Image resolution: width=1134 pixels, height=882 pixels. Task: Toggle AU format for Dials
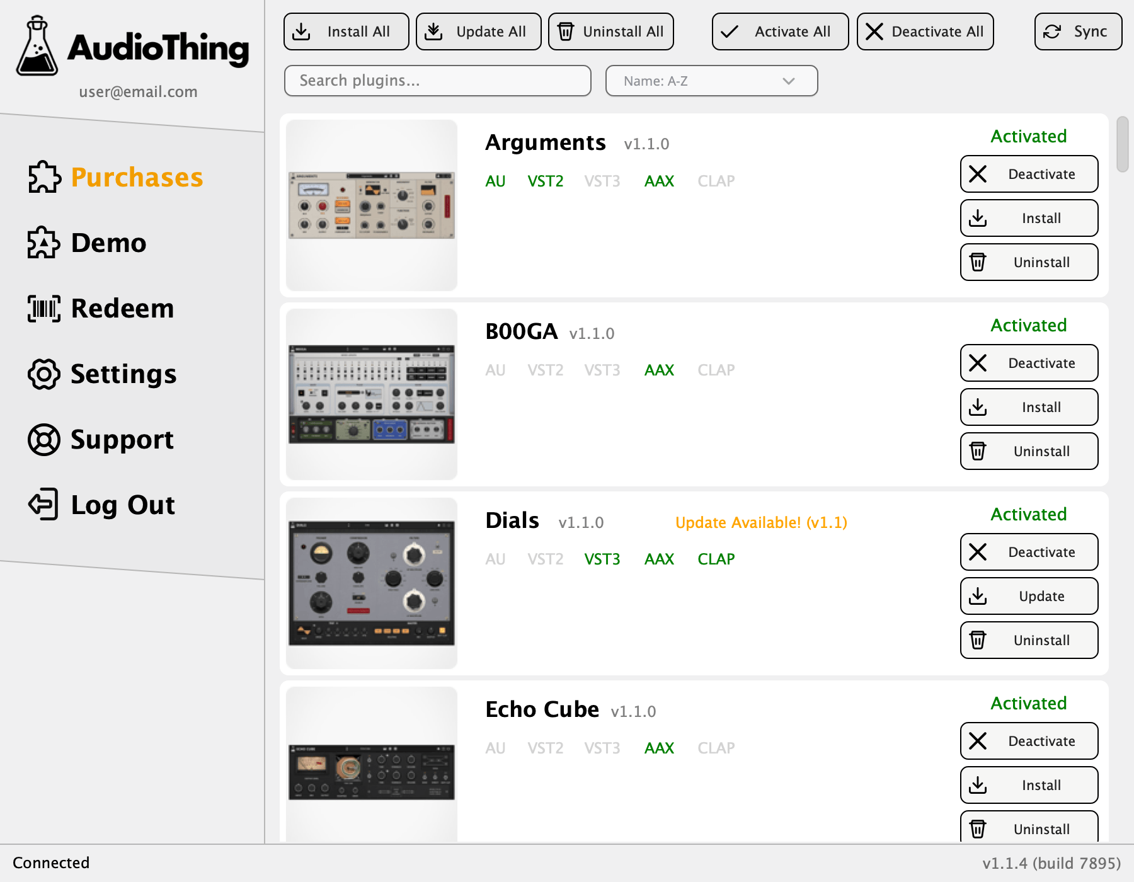tap(495, 559)
